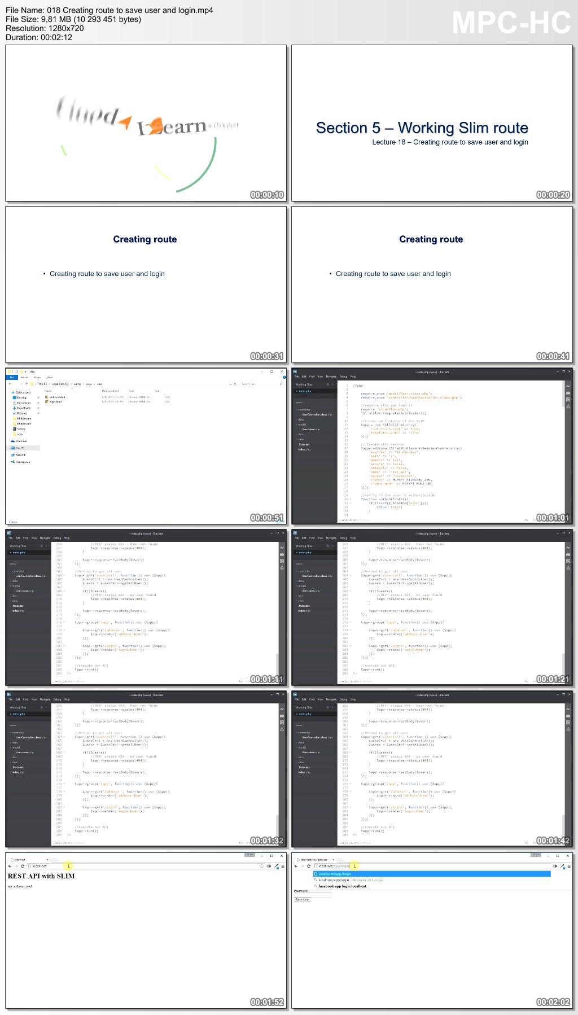
Task: Click bookmark star in REST API browser window
Action: [261, 866]
